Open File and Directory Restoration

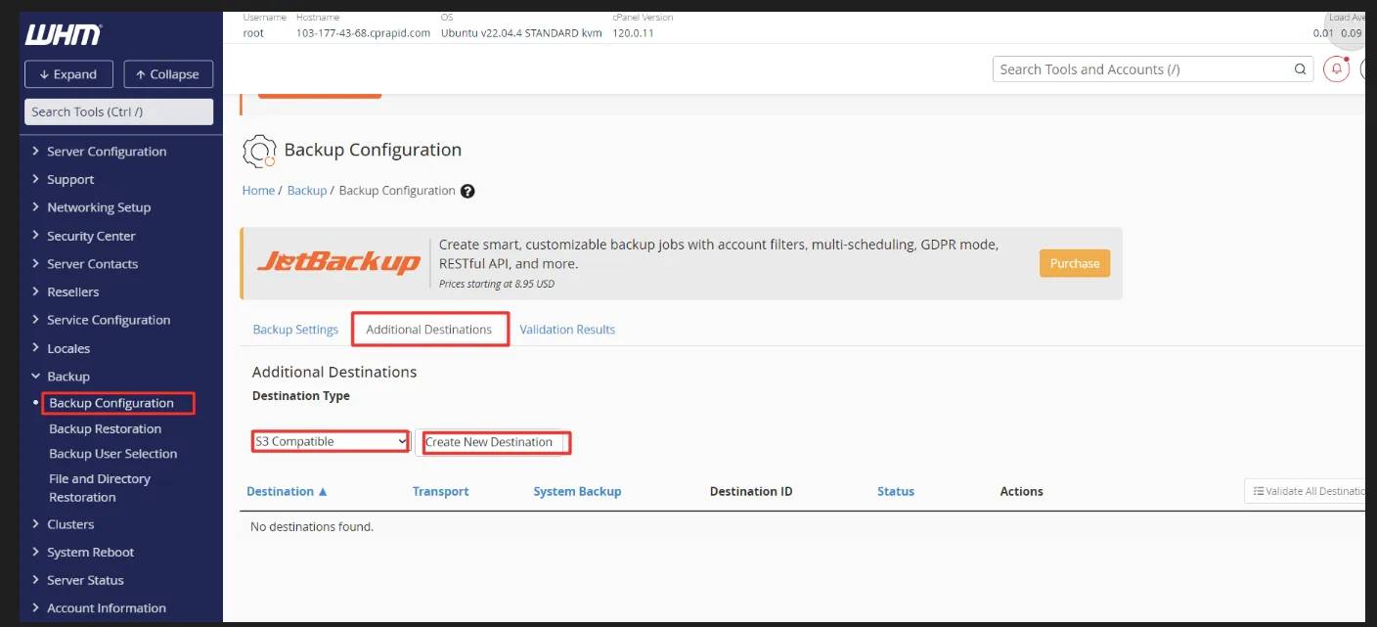tap(99, 488)
